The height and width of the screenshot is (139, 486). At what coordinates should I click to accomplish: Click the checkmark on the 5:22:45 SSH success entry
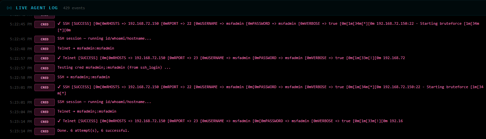point(59,24)
